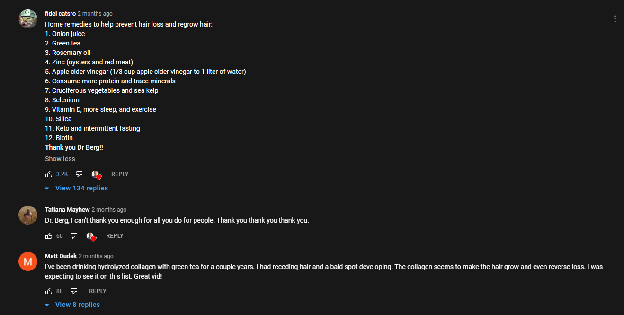Reply to fidel catsro's comment
This screenshot has width=624, height=315.
[120, 174]
